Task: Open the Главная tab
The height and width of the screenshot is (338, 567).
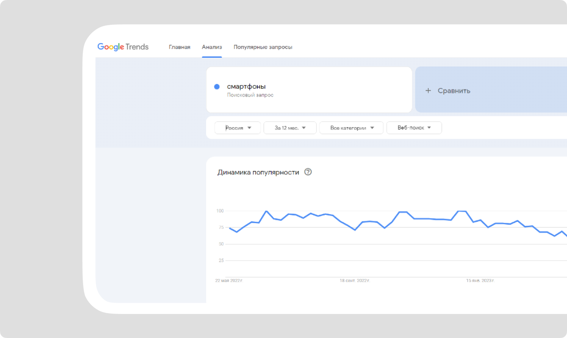Action: tap(179, 47)
